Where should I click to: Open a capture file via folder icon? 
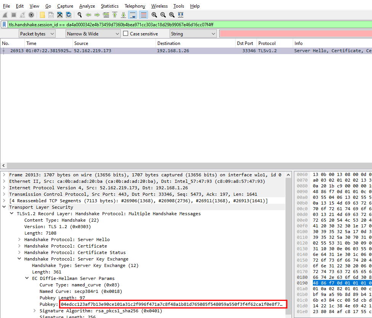[x=42, y=15]
